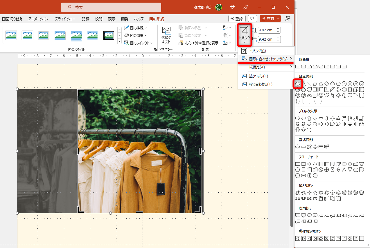Screen dimensions: 370x248
Task: Click the red 共有 share button
Action: click(270, 18)
